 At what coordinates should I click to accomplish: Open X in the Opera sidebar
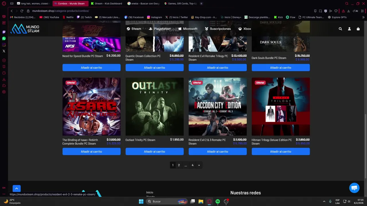click(4, 51)
